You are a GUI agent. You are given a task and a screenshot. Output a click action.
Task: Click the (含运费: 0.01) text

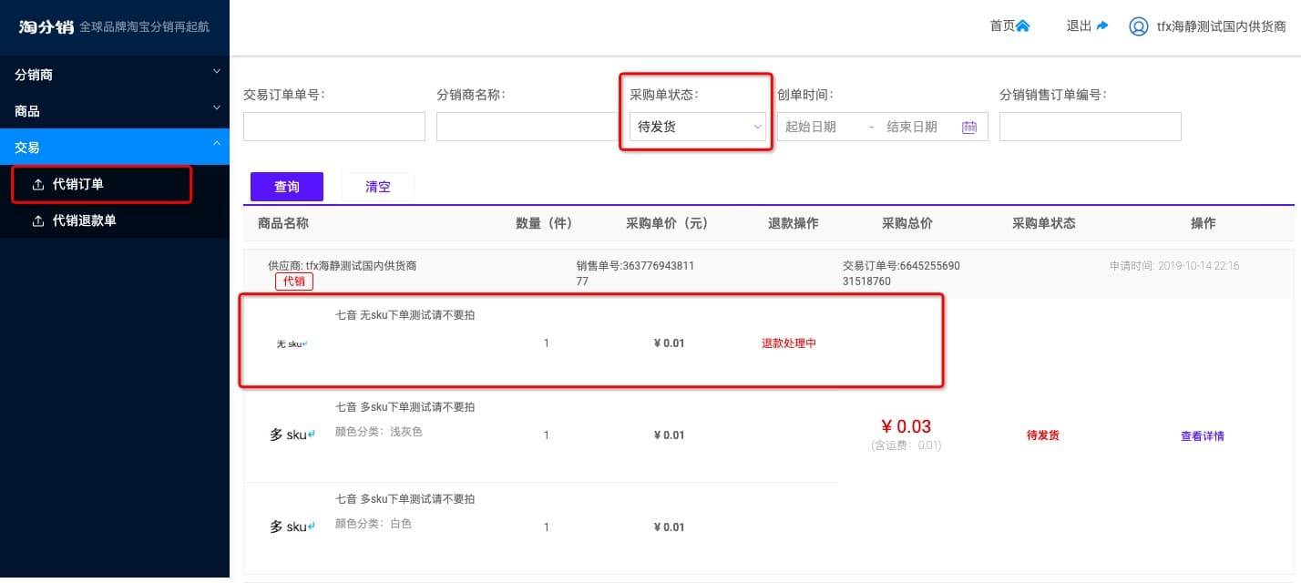click(x=906, y=445)
